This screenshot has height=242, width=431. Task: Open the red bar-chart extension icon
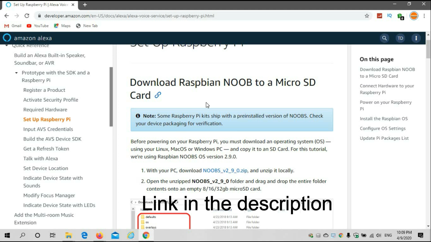point(380,16)
